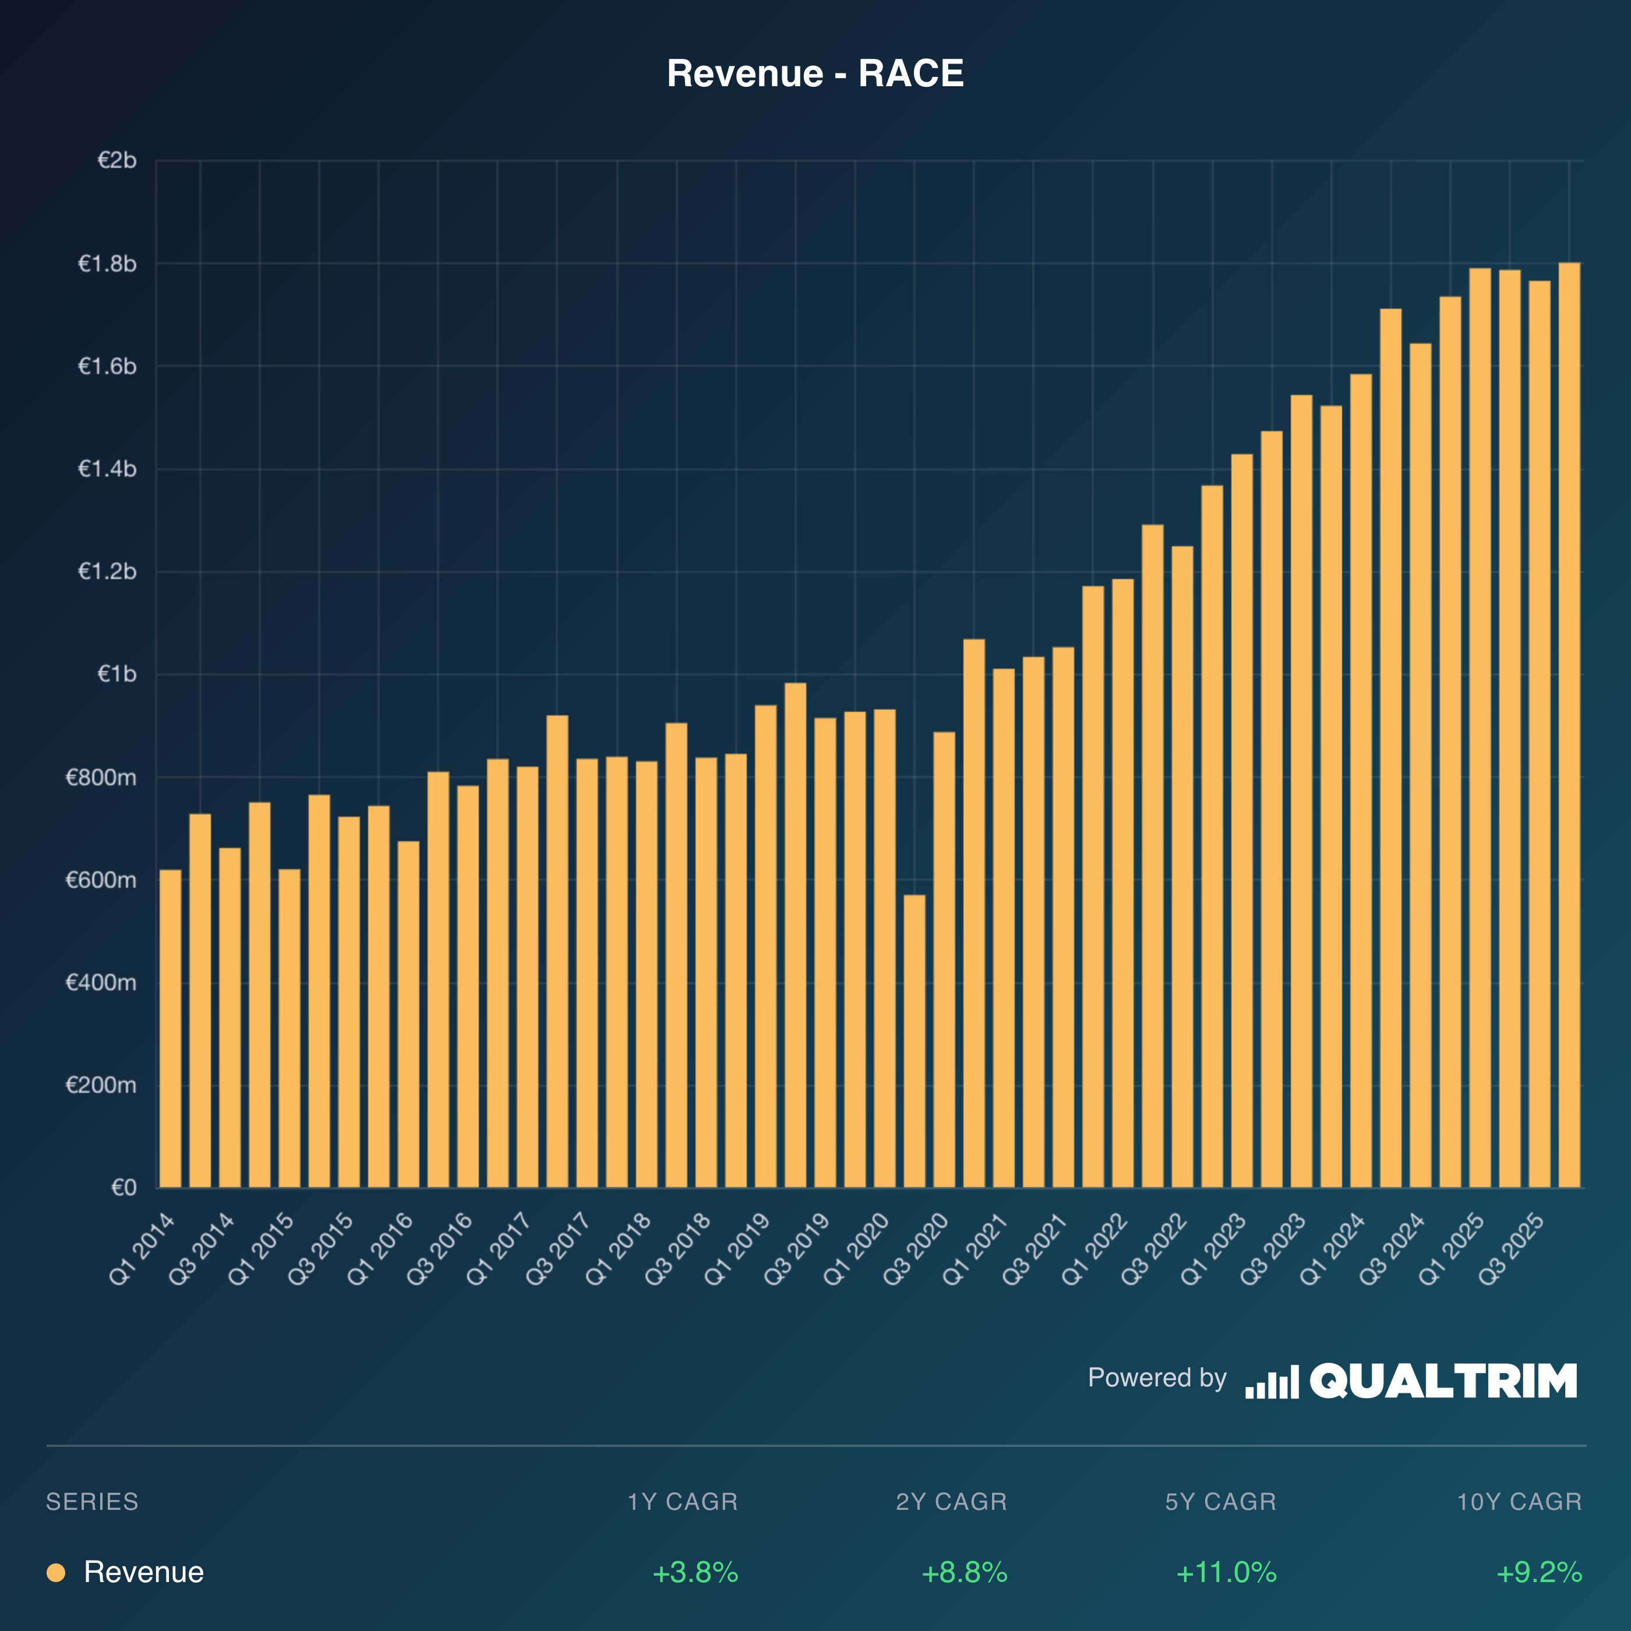Select the first bar for Q1 2014
The width and height of the screenshot is (1631, 1631).
pos(171,1030)
